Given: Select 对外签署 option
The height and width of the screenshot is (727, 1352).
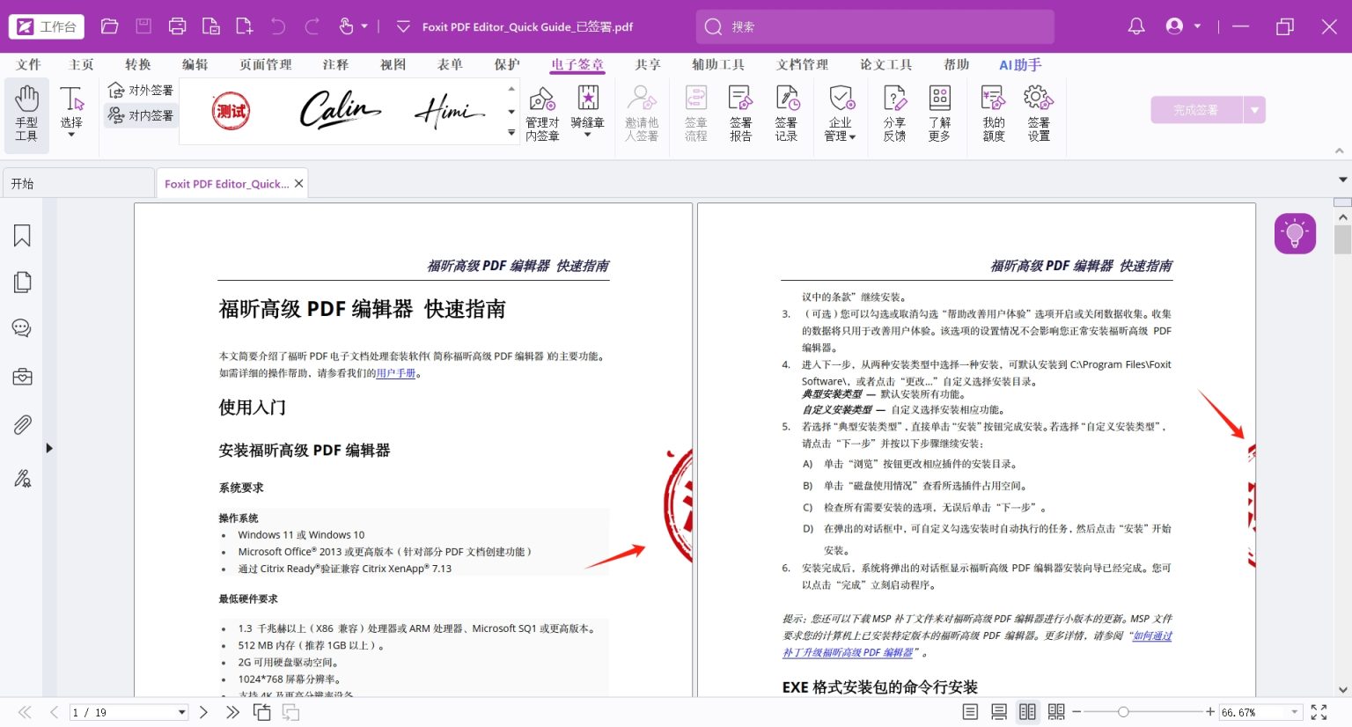Looking at the screenshot, I should tap(141, 90).
